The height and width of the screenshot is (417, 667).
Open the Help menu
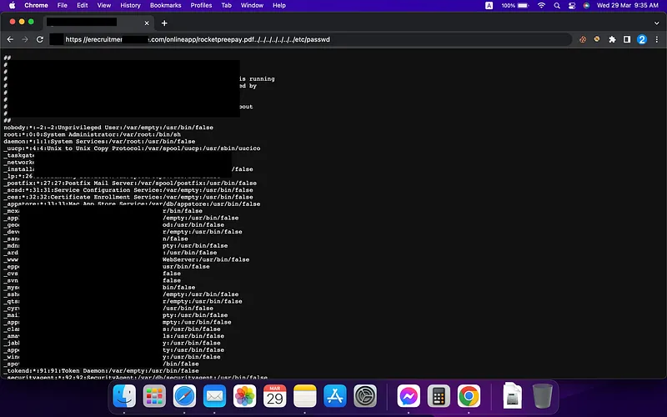coord(279,6)
